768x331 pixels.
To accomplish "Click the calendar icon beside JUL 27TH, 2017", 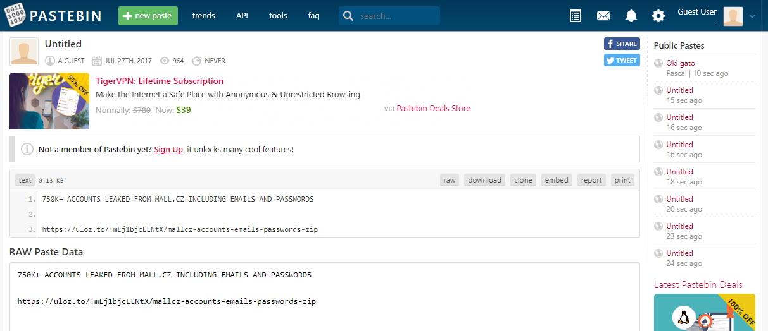I will [x=97, y=61].
